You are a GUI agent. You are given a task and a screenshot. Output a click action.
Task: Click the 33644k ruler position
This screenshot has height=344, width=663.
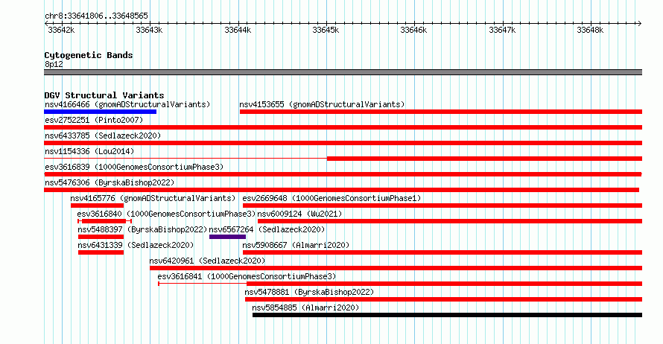pyautogui.click(x=238, y=30)
